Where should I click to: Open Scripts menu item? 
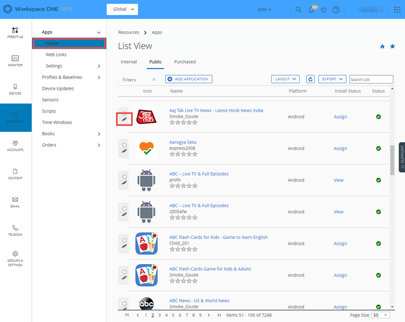click(x=49, y=111)
